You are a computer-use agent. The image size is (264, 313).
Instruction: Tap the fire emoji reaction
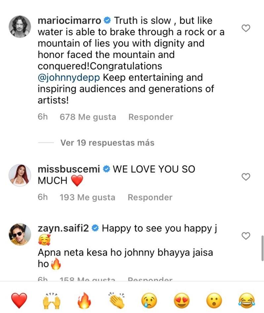pyautogui.click(x=83, y=300)
